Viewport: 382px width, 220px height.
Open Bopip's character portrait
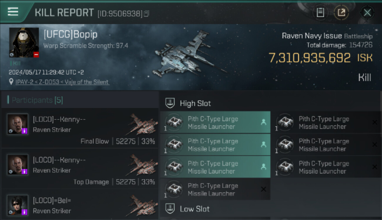(24, 43)
